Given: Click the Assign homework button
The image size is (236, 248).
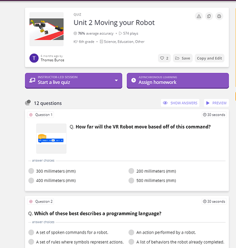Looking at the screenshot, I should tap(178, 81).
